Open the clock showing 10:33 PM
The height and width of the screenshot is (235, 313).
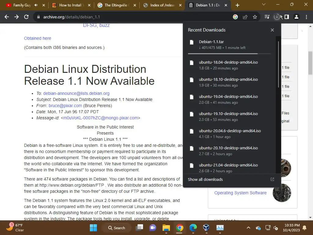point(291,228)
